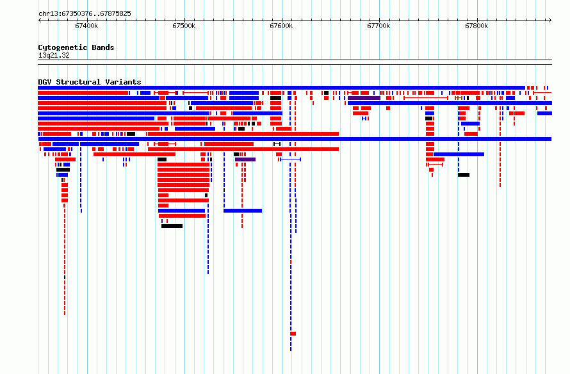This screenshot has width=570, height=374.
Task: Click the 67500k ruler label
Action: click(184, 26)
